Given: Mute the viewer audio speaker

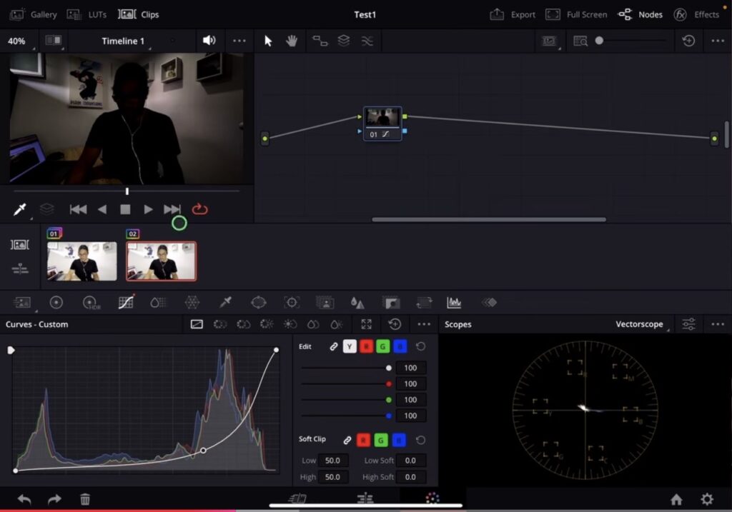Looking at the screenshot, I should (x=209, y=41).
